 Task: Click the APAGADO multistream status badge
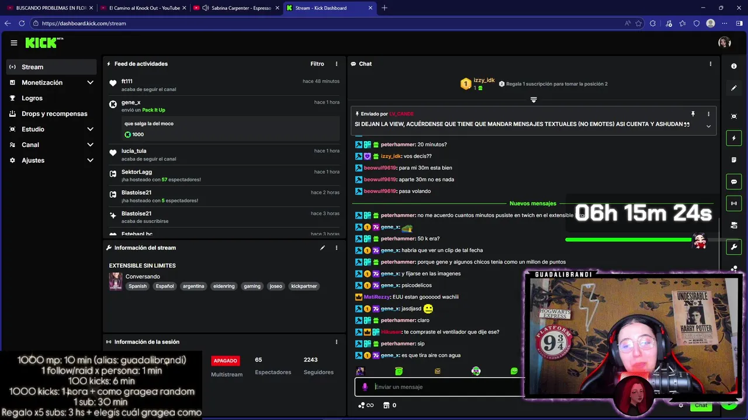pyautogui.click(x=225, y=360)
